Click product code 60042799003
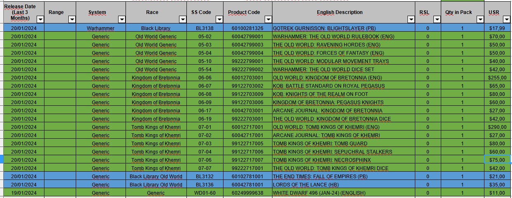 [247, 44]
